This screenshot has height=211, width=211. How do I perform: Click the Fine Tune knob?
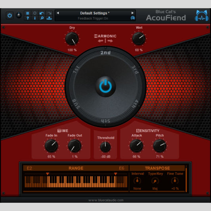tap(175, 181)
